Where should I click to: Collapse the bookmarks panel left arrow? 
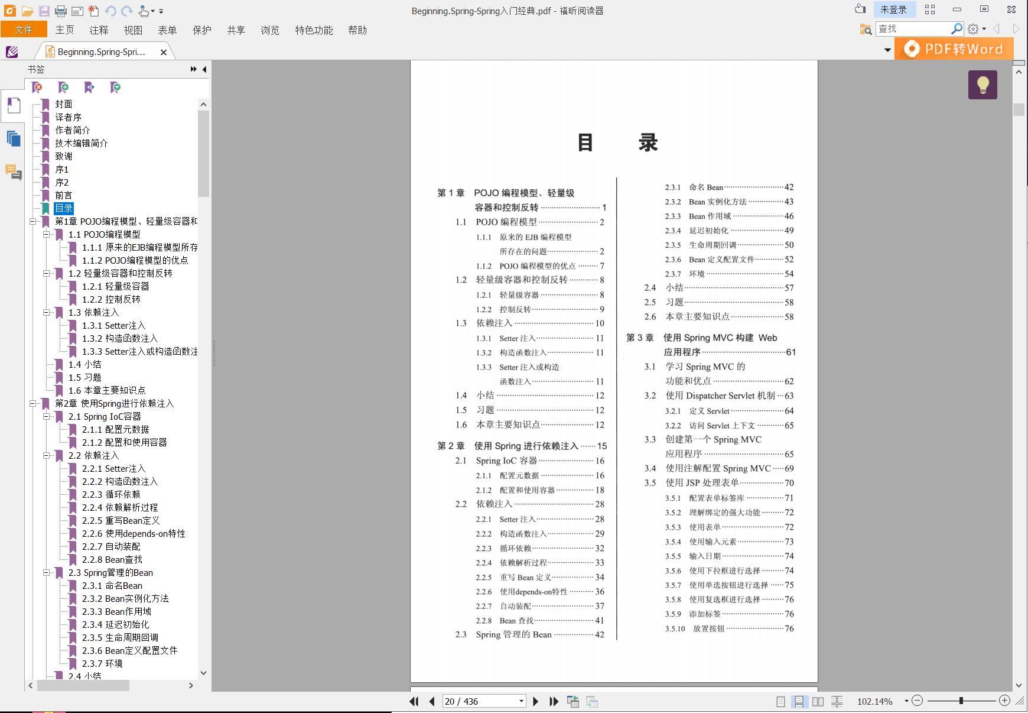(x=204, y=69)
